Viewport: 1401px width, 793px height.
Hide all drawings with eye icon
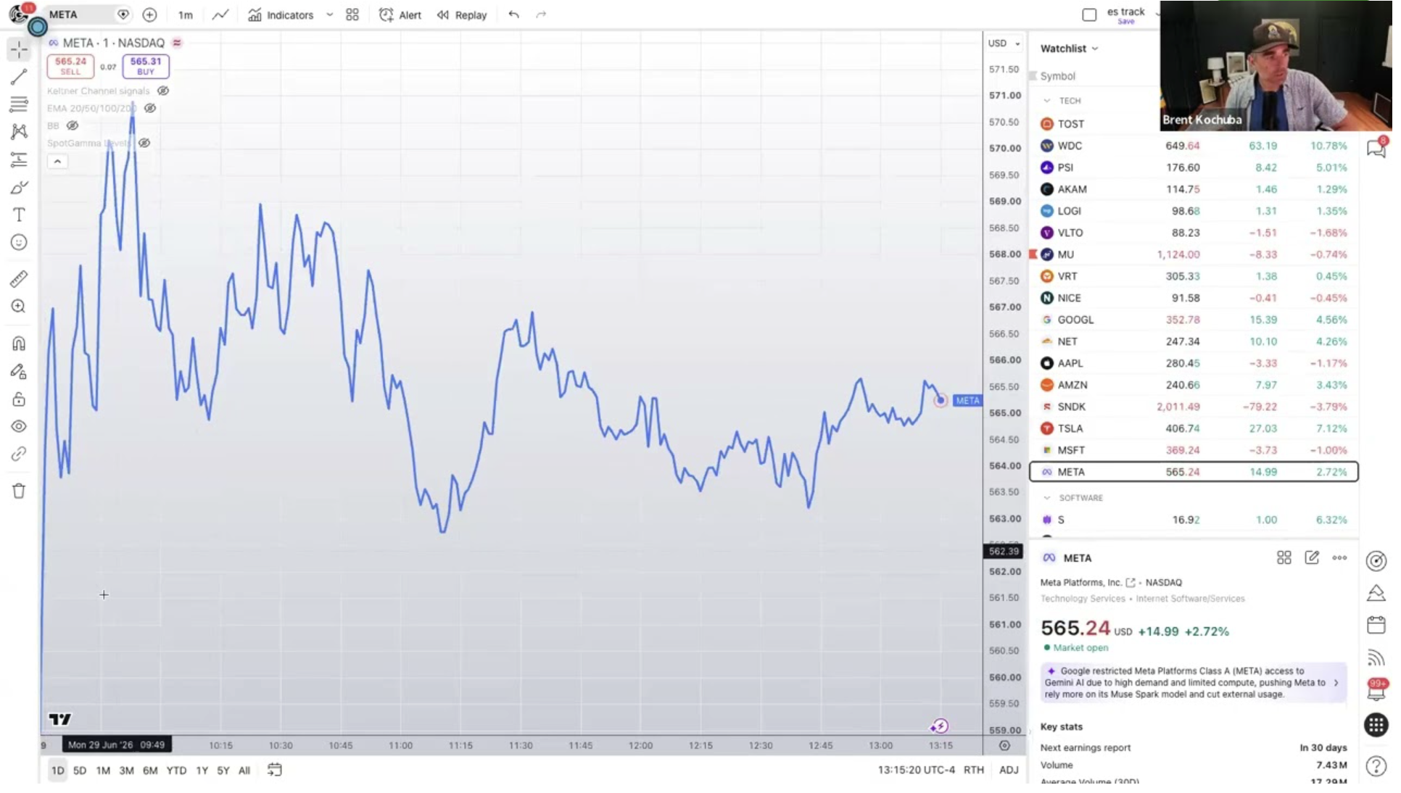point(19,427)
